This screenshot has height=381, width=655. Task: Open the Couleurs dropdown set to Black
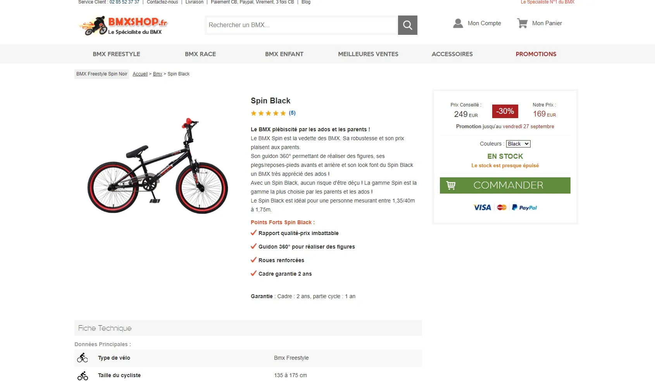[518, 144]
